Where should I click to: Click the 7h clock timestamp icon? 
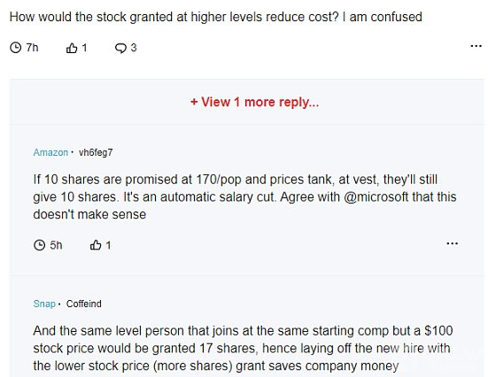[x=16, y=48]
